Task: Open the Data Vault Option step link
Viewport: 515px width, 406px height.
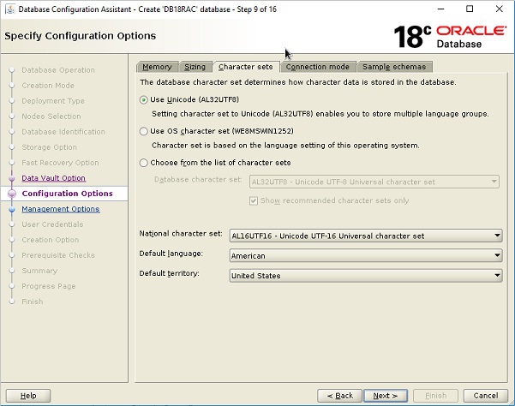Action: (x=53, y=178)
